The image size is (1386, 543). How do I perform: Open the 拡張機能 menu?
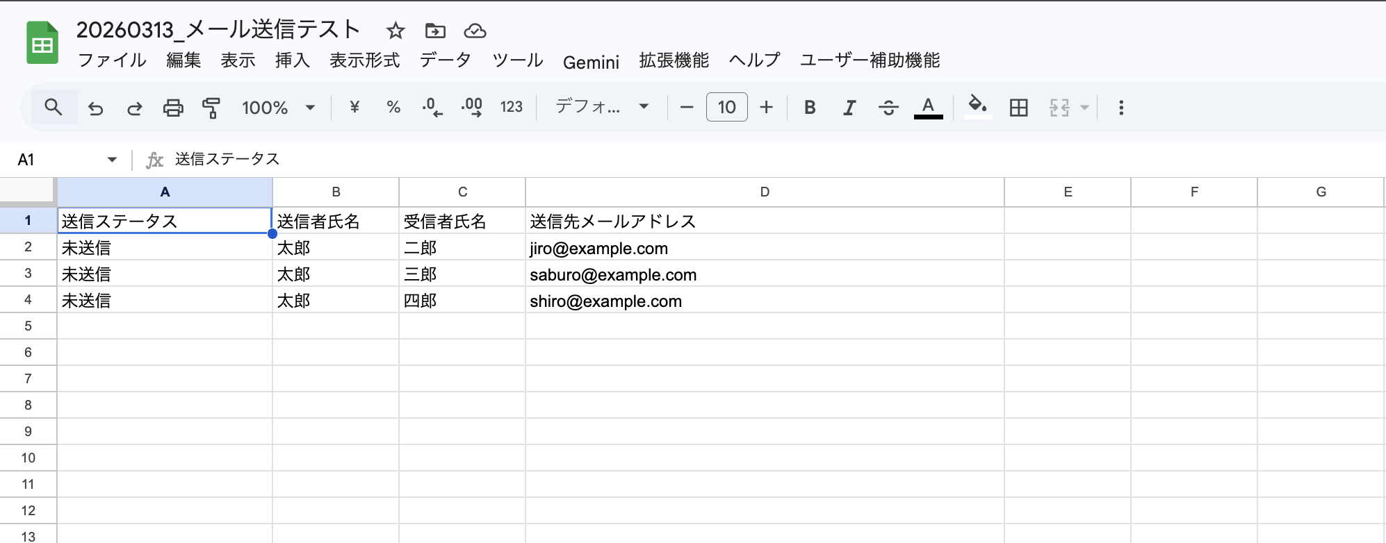pyautogui.click(x=674, y=60)
